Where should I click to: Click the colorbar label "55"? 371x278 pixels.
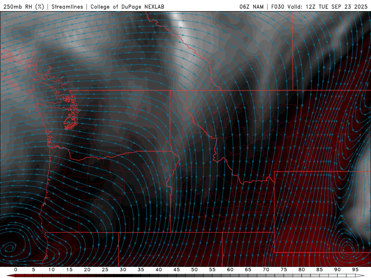click(x=212, y=270)
